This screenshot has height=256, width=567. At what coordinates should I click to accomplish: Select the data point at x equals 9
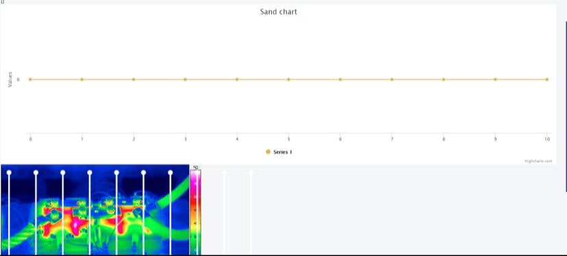[495, 79]
